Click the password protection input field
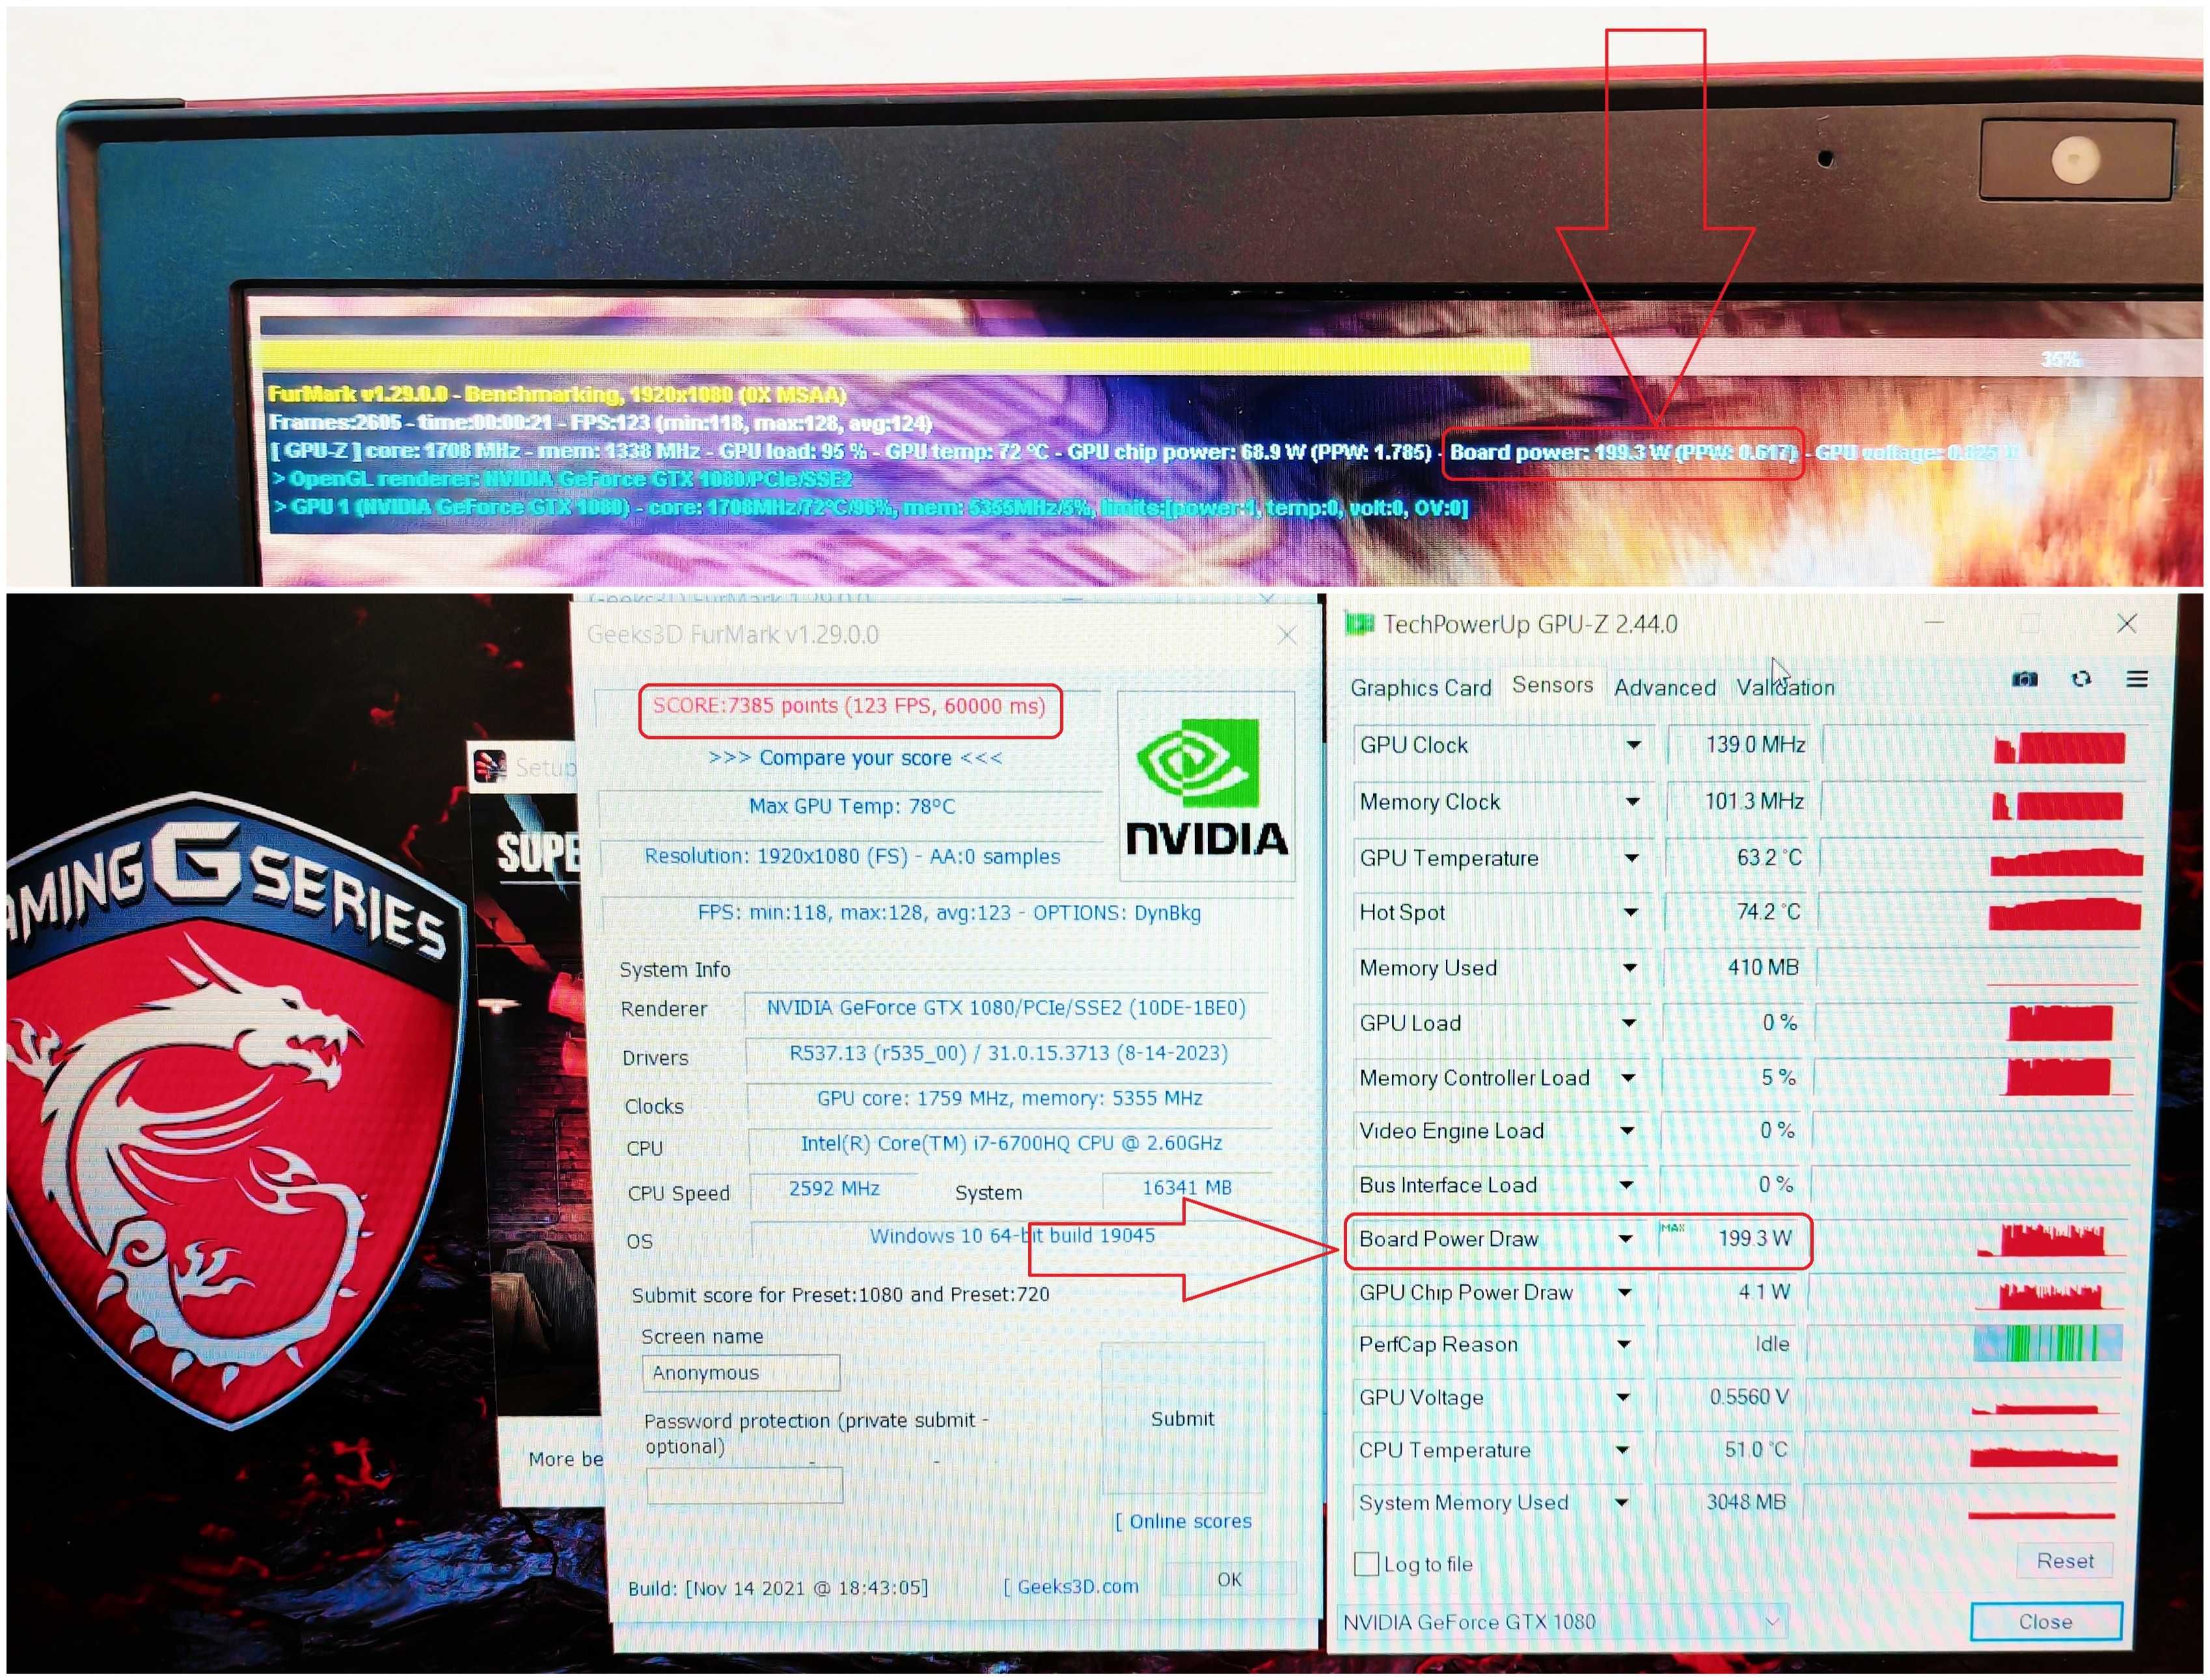The width and height of the screenshot is (2210, 1680). 744,1486
